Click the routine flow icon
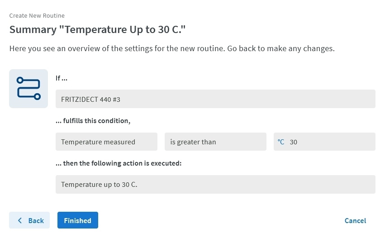The width and height of the screenshot is (385, 238). [x=29, y=89]
